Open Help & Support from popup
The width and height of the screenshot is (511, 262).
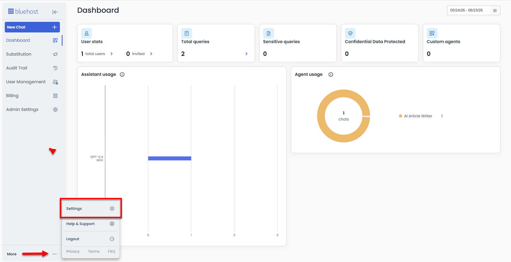[90, 224]
